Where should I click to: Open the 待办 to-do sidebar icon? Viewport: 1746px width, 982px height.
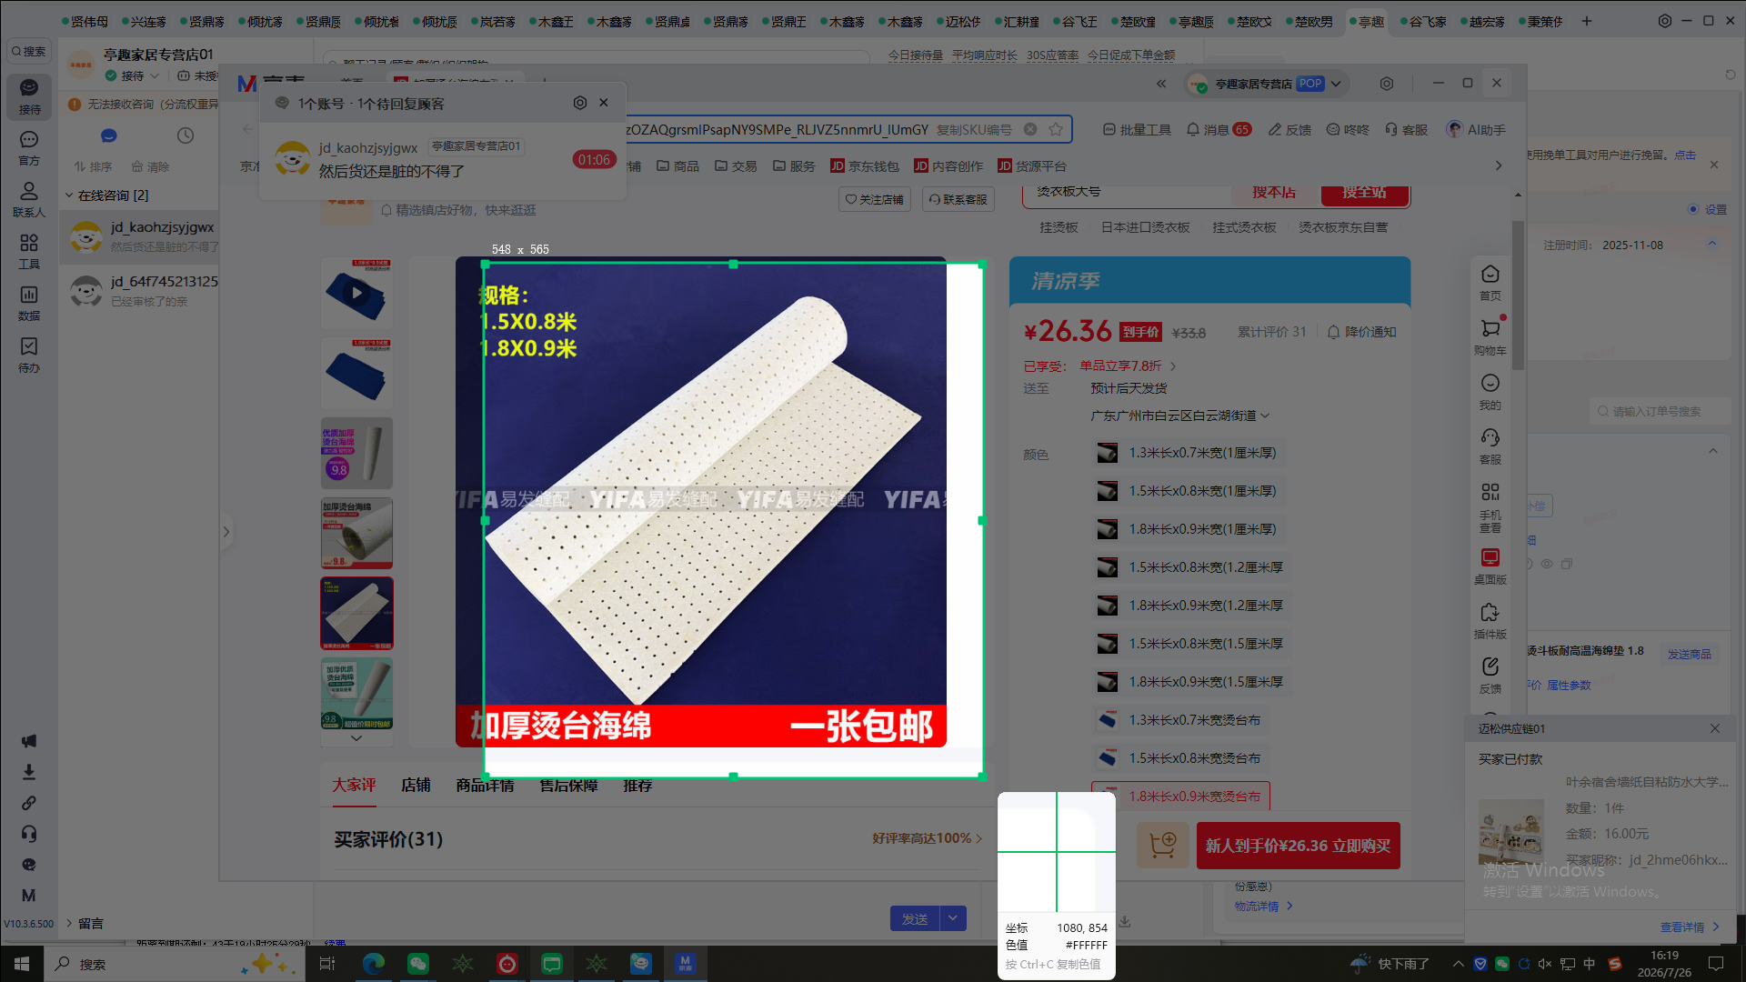pyautogui.click(x=29, y=355)
